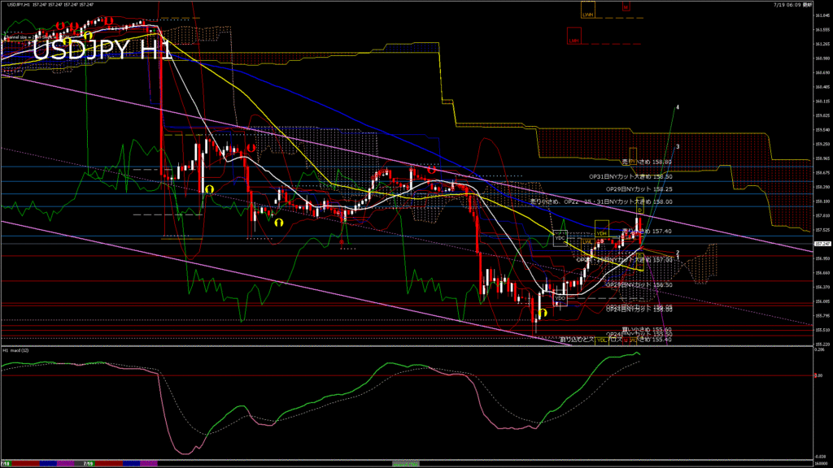
Task: Click the small red M marker box
Action: [626, 6]
